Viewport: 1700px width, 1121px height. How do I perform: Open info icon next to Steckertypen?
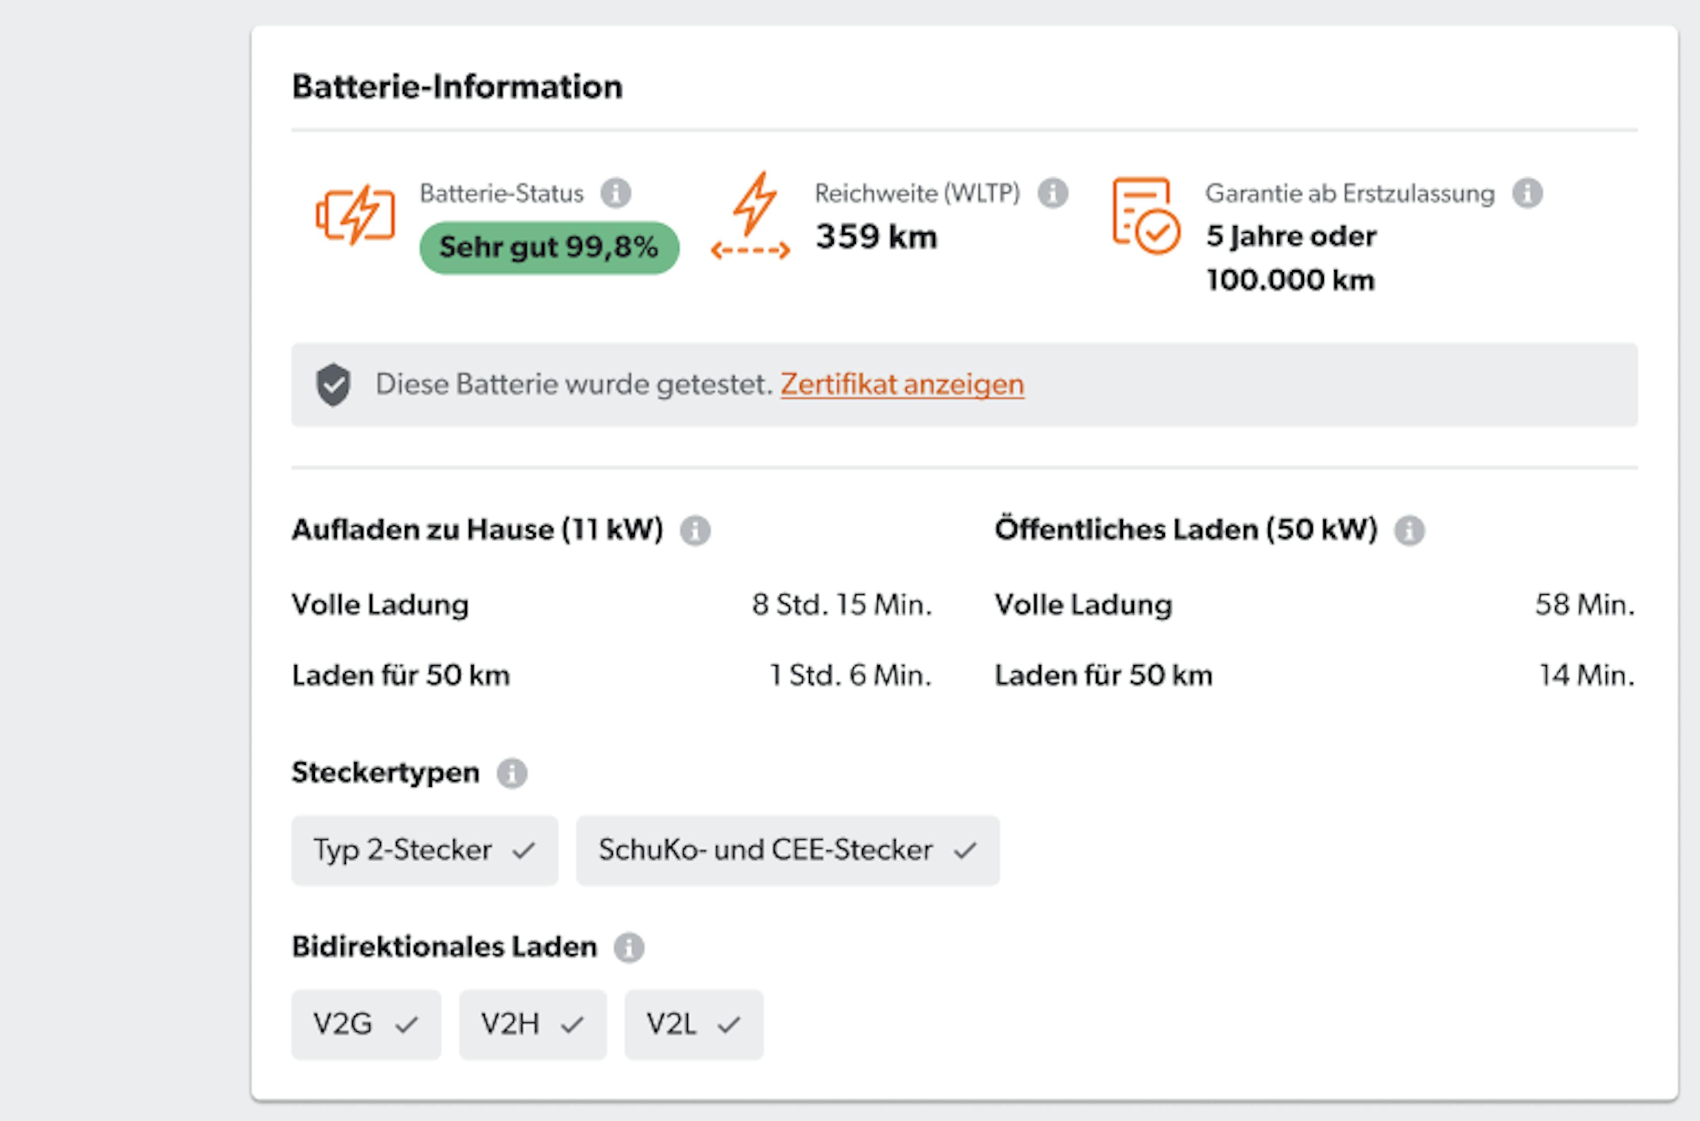tap(512, 774)
